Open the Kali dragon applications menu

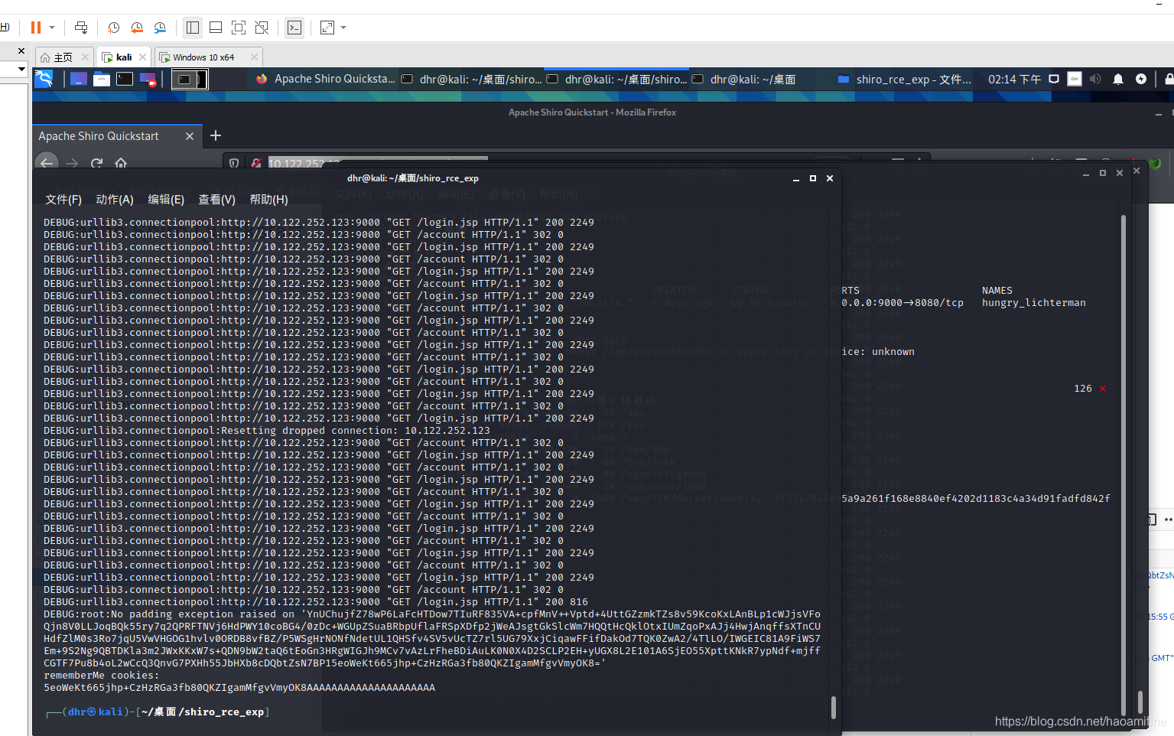point(44,79)
